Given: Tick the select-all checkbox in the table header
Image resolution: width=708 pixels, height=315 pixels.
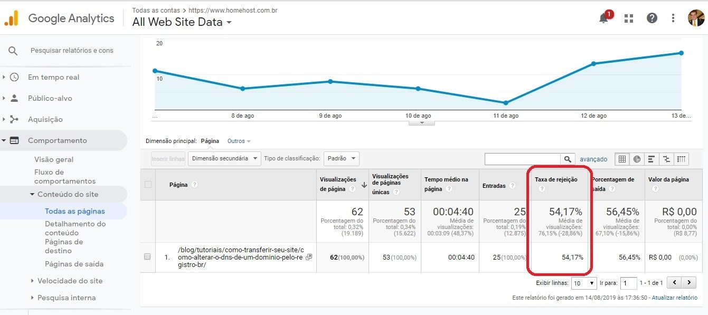Looking at the screenshot, I should click(148, 184).
